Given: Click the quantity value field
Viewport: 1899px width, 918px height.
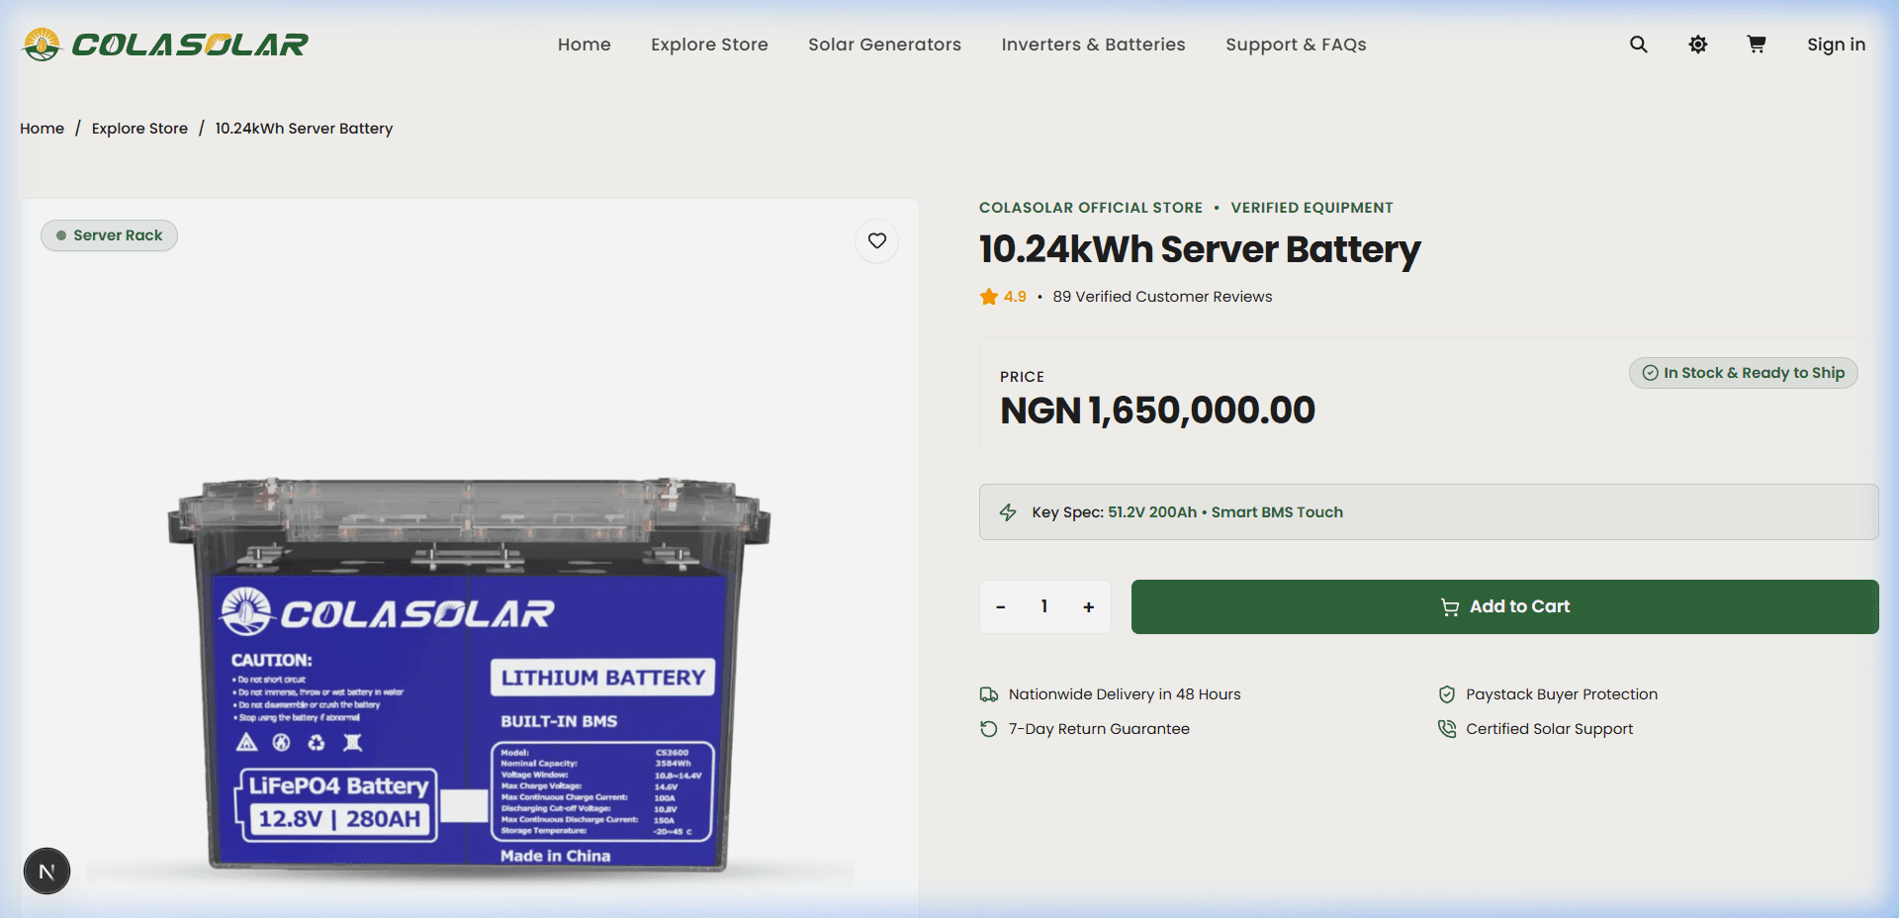Looking at the screenshot, I should pyautogui.click(x=1044, y=606).
